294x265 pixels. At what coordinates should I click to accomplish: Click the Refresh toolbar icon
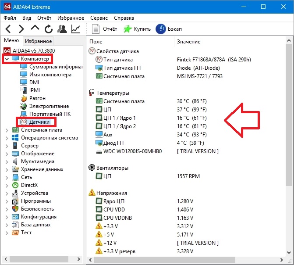click(49, 29)
